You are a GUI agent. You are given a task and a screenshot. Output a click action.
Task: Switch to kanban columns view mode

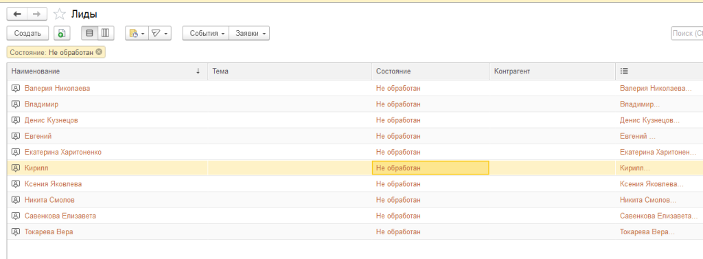click(x=105, y=33)
